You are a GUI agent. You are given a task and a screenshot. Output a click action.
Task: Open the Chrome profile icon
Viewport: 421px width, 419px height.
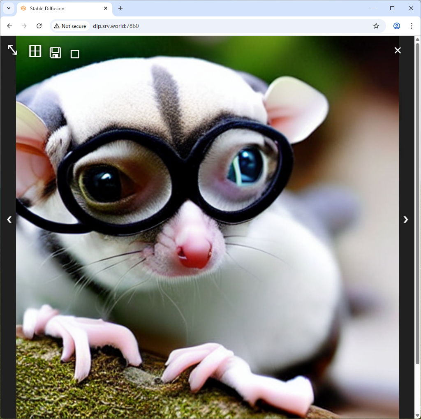397,26
